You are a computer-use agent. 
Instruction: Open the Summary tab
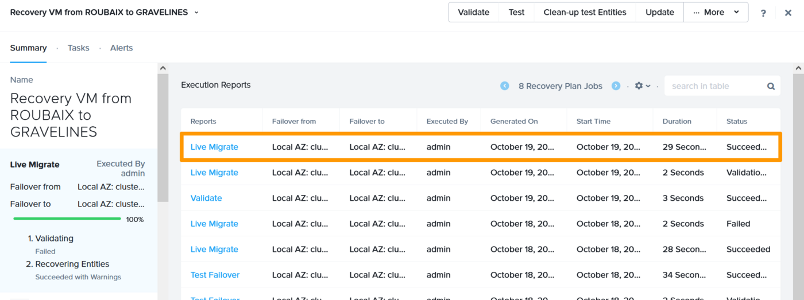[28, 48]
